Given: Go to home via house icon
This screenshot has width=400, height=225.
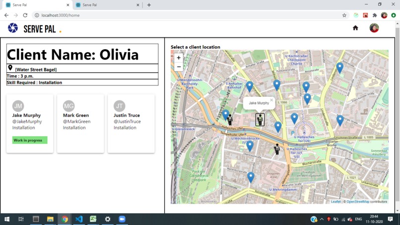Looking at the screenshot, I should 355,28.
